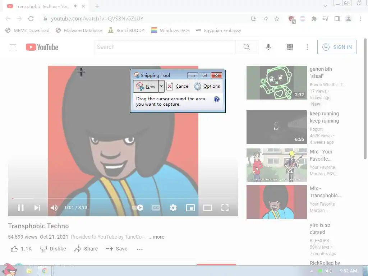368x276 pixels.
Task: Reload the page
Action: pos(31,19)
